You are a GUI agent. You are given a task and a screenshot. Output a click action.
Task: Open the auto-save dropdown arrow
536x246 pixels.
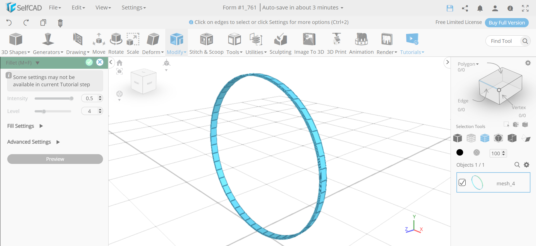coord(342,8)
